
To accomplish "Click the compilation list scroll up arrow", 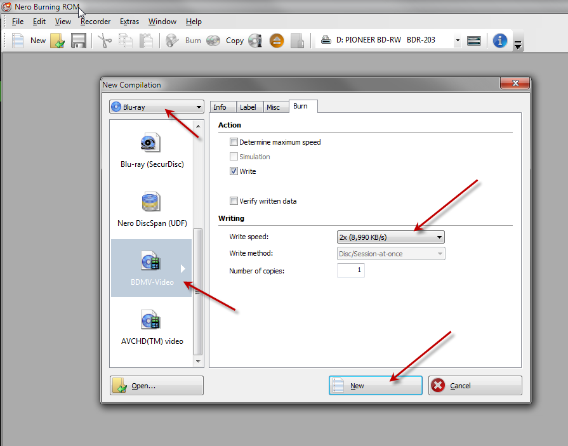I will click(x=198, y=126).
